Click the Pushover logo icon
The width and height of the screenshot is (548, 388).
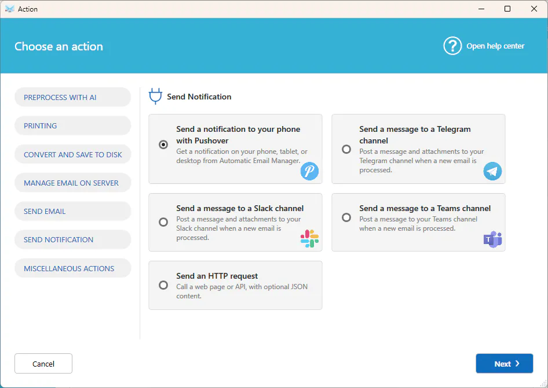click(x=309, y=171)
